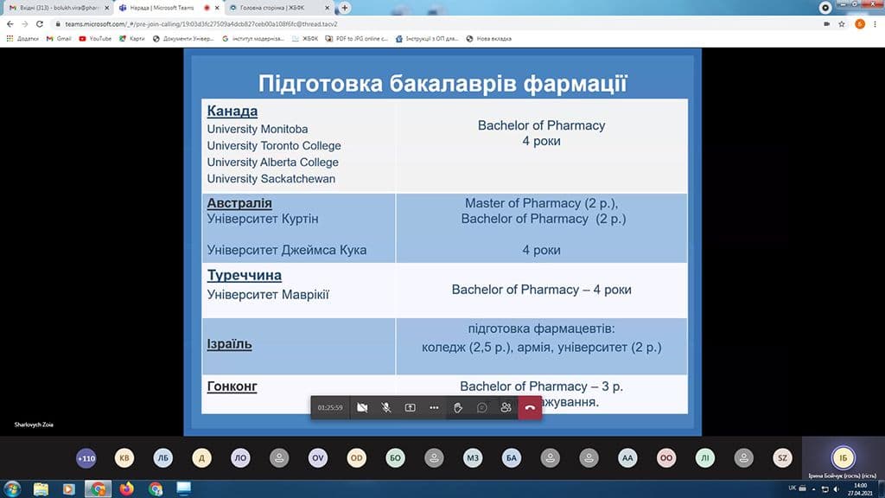Open File Explorer from the taskbar
885x498 pixels.
[41, 488]
